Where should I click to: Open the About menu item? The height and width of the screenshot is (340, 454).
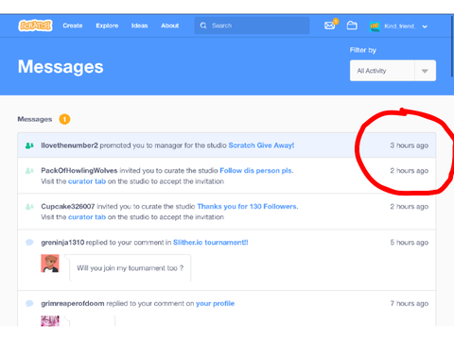click(x=170, y=25)
